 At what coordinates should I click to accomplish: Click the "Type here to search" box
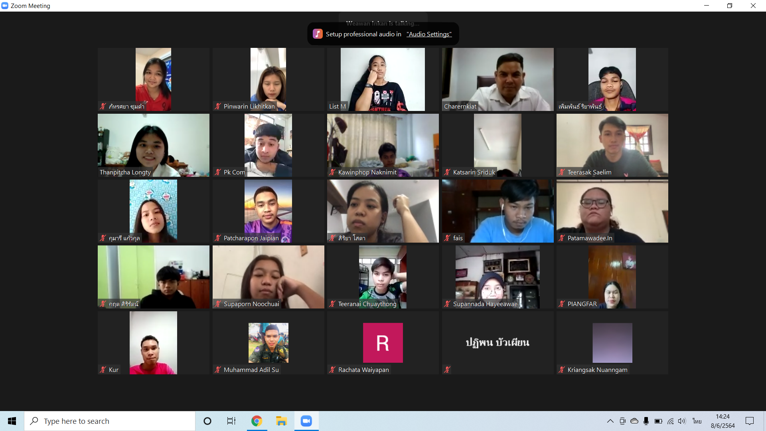[x=110, y=421]
